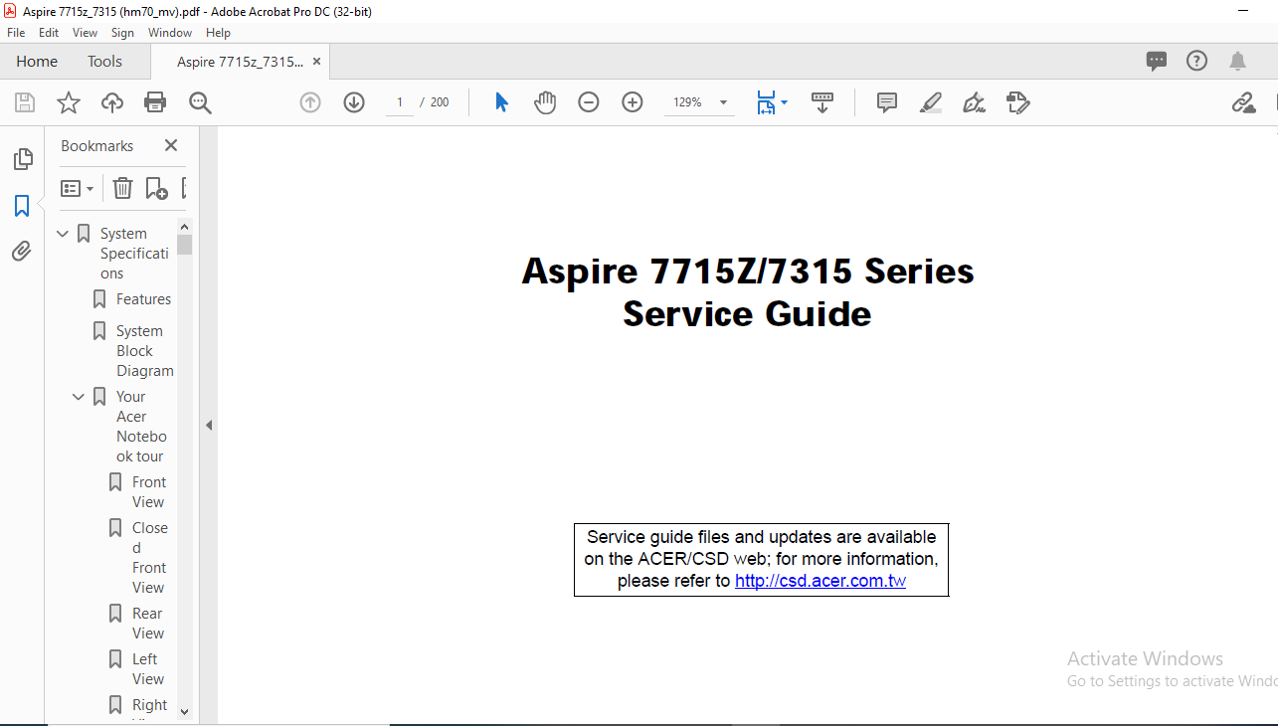Go to previous page arrow
The height and width of the screenshot is (726, 1278).
point(310,102)
